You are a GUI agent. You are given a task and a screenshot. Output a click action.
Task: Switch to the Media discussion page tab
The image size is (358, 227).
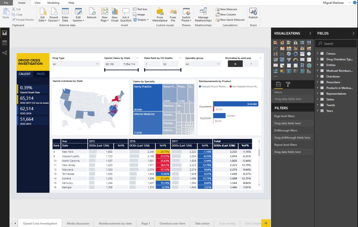[78, 223]
